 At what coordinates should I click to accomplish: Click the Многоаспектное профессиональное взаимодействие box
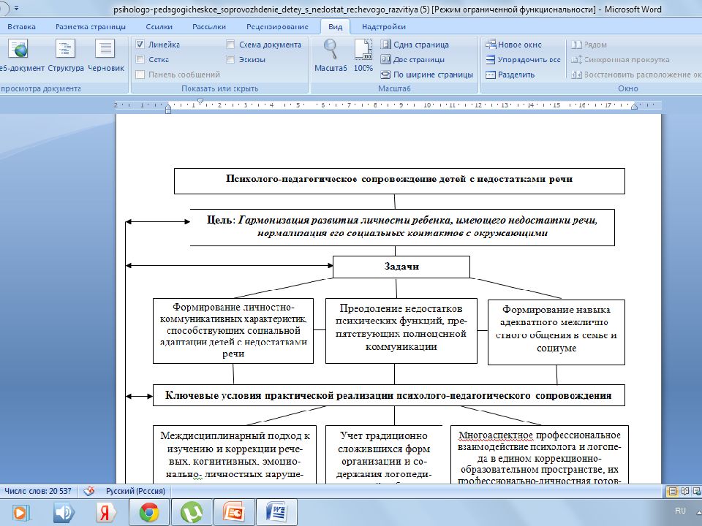pos(540,454)
